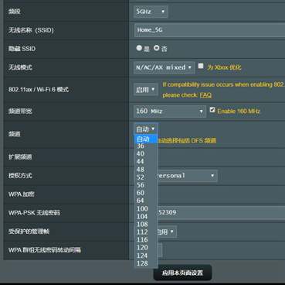The width and height of the screenshot is (285, 285).
Task: Edit the SSID field Home_5G
Action: pos(209,30)
